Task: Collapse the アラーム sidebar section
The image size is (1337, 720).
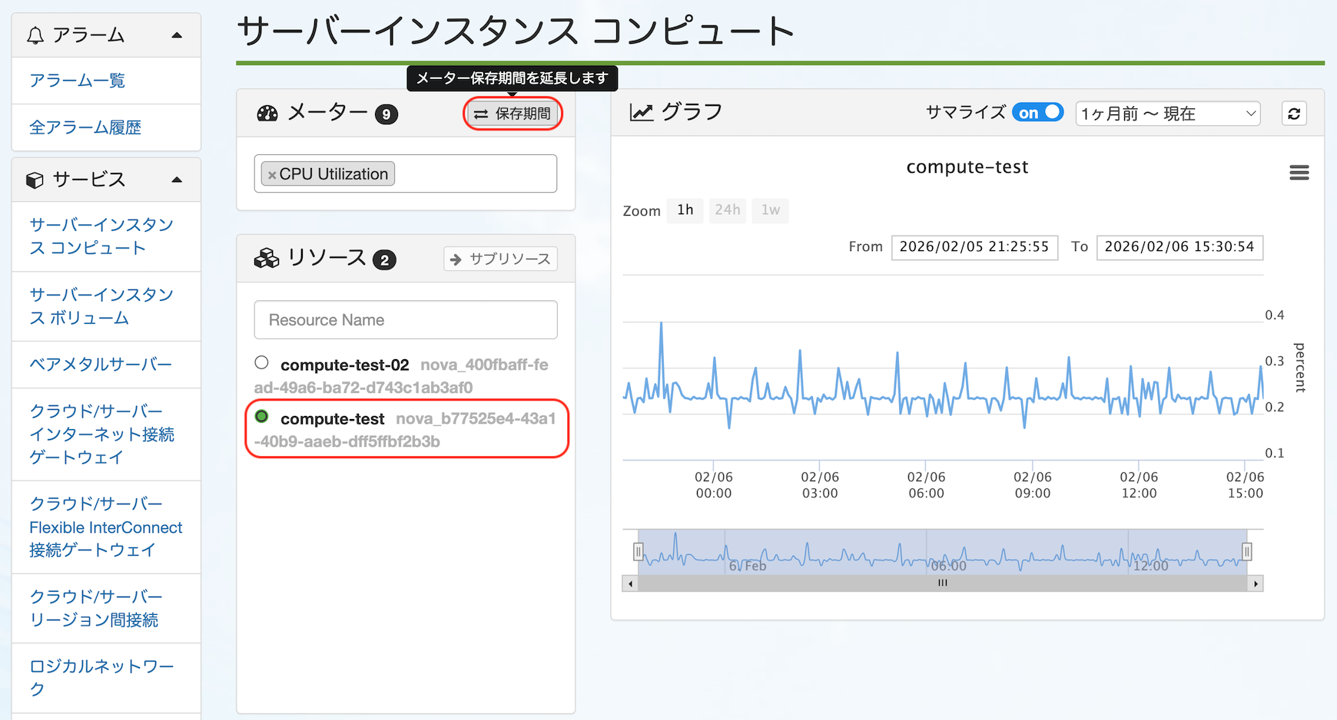Action: tap(177, 35)
